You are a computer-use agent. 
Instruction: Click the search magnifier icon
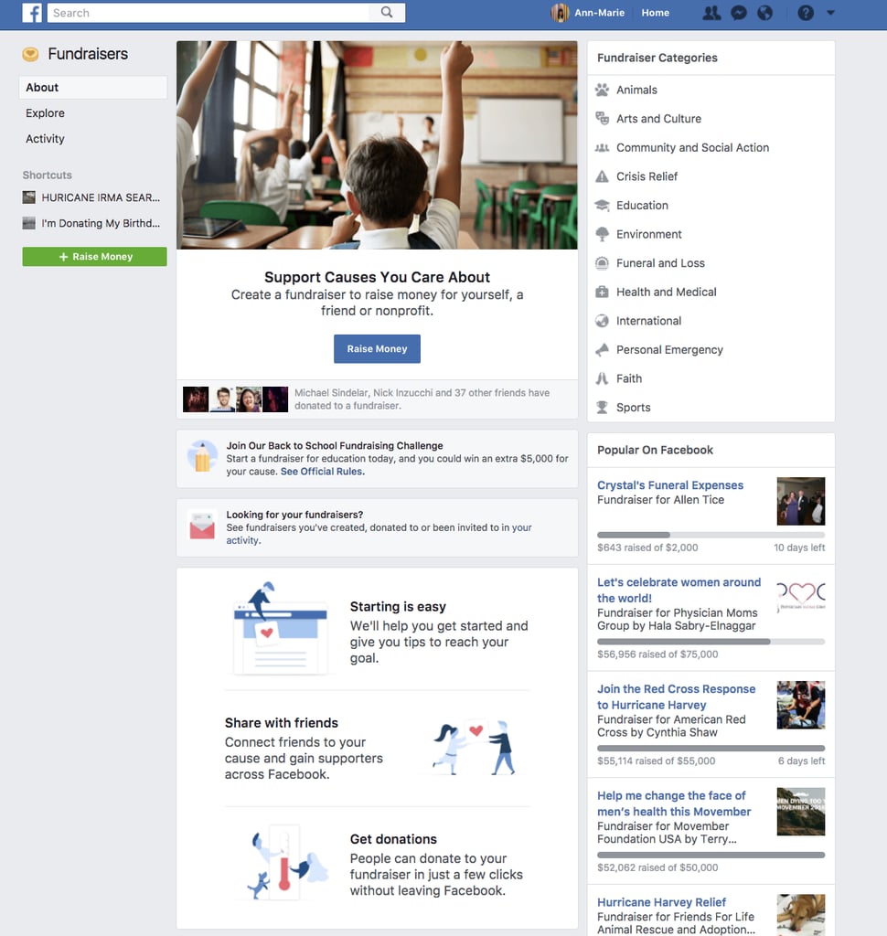click(387, 13)
